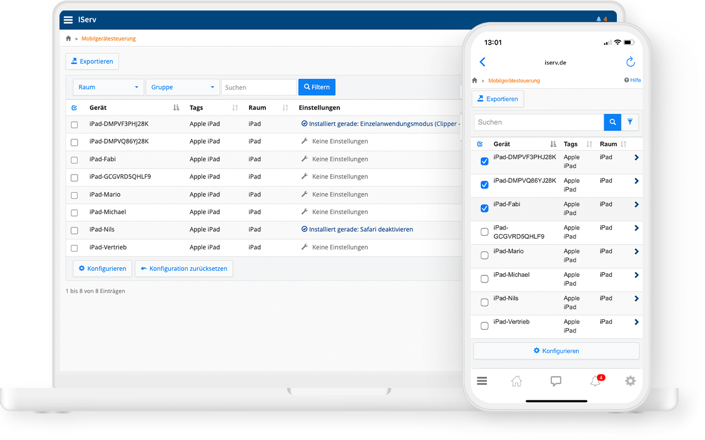Open the notifications bell with badge 4 on phone
Screen dimensions: 705x440
click(596, 381)
